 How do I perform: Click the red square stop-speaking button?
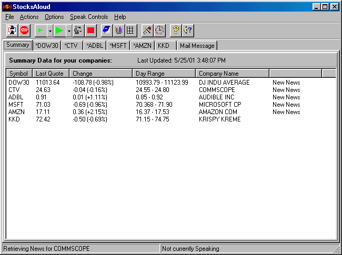(90, 30)
